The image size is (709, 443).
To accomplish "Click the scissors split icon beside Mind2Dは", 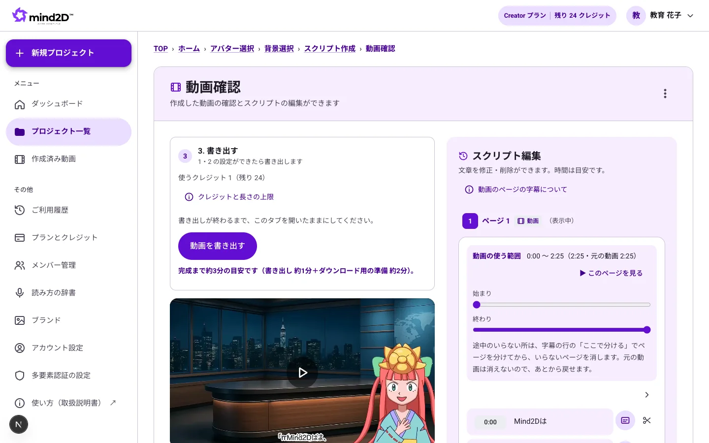I will 647,420.
